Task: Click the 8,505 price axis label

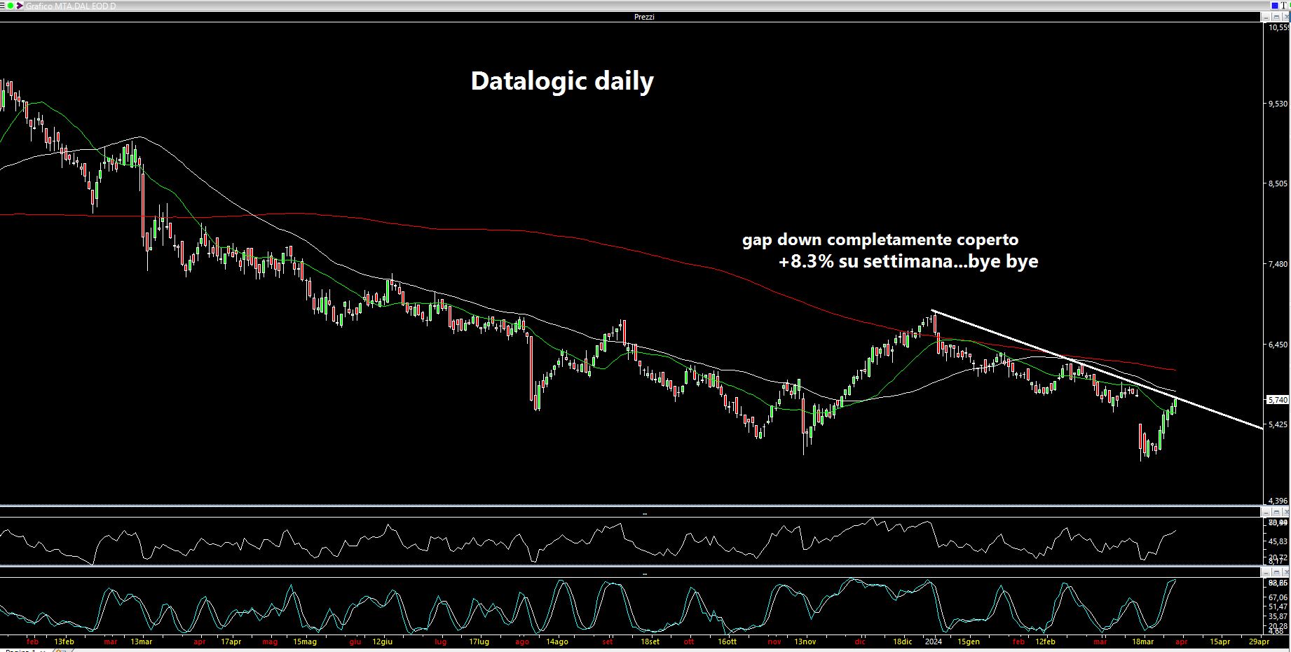Action: pyautogui.click(x=1278, y=183)
